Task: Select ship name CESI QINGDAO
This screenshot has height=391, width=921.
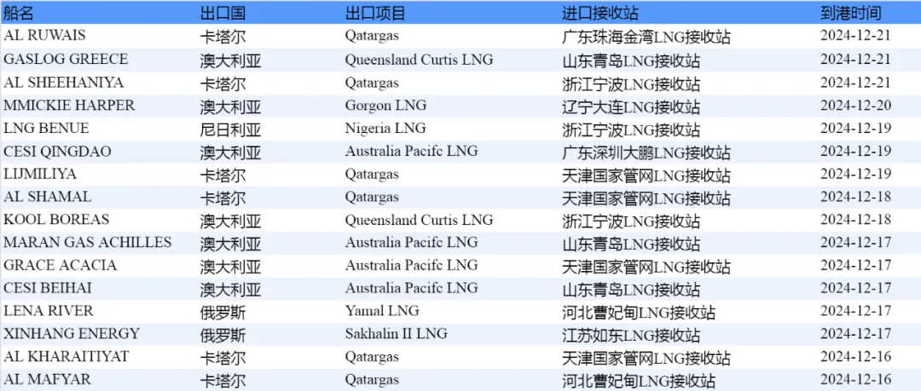Action: (x=58, y=151)
